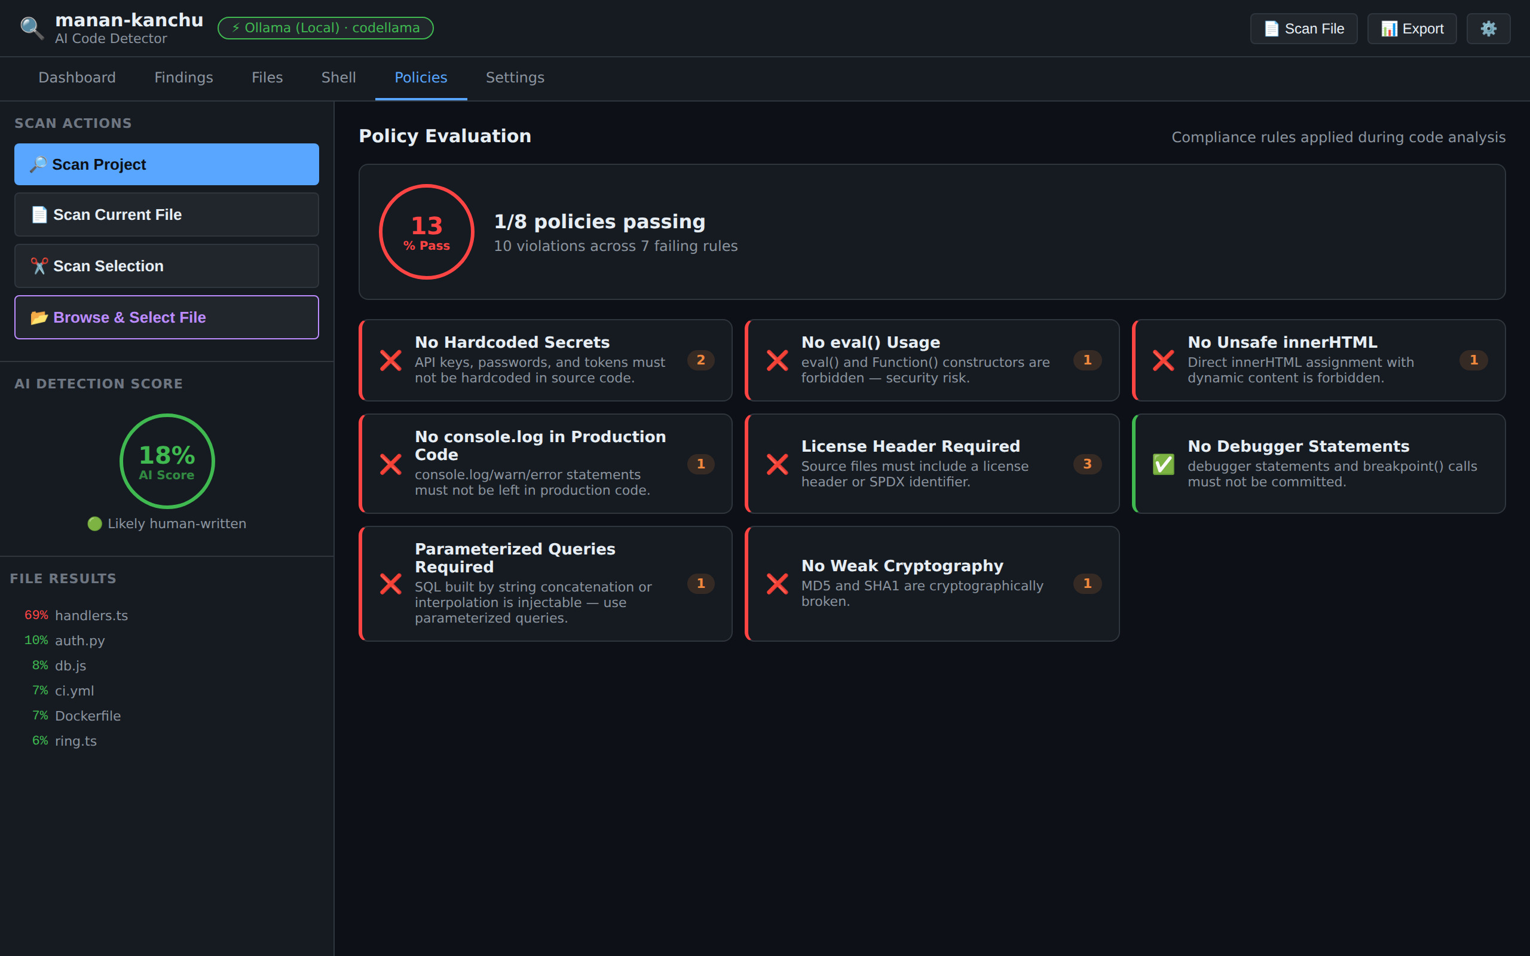Click the violation count badge on License Header Required
The width and height of the screenshot is (1530, 956).
click(x=1088, y=464)
